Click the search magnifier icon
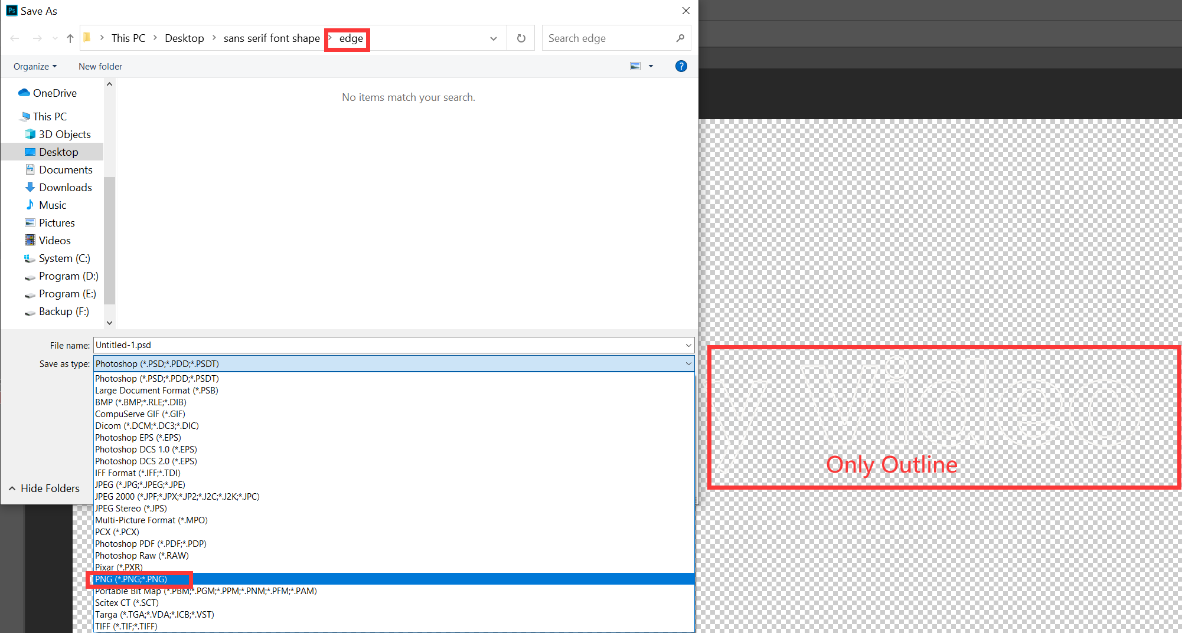 680,38
